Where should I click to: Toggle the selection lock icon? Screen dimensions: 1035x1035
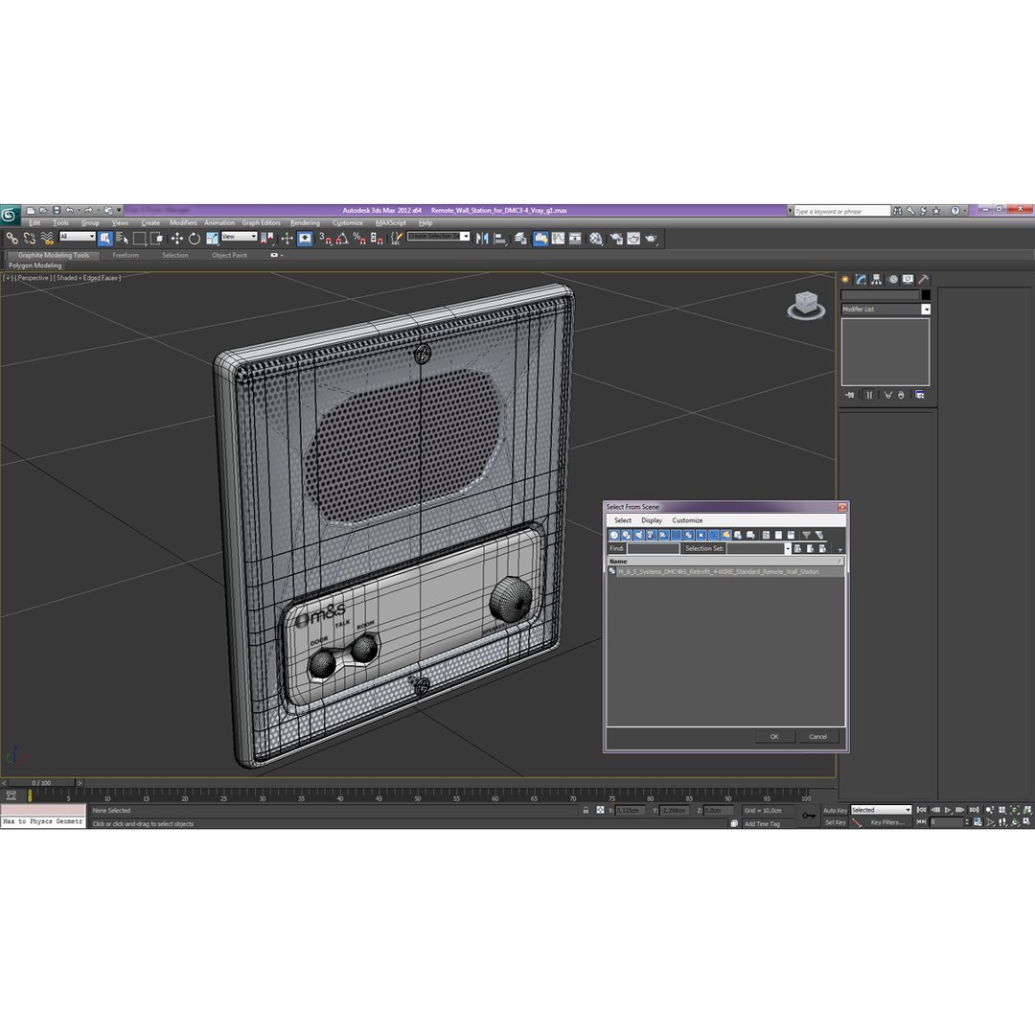(586, 810)
